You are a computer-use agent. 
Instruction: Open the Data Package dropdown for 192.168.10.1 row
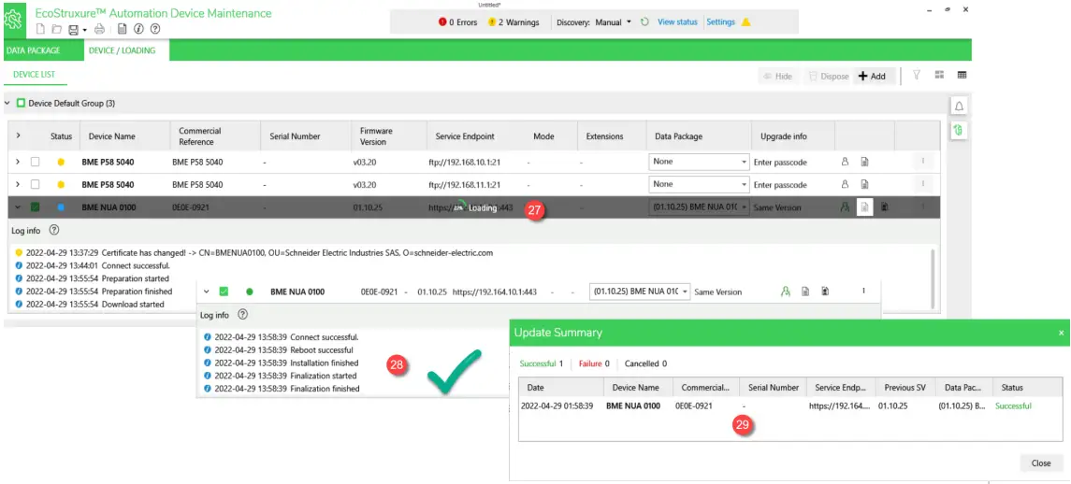[699, 162]
